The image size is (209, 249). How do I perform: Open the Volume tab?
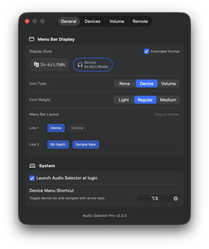pos(117,21)
